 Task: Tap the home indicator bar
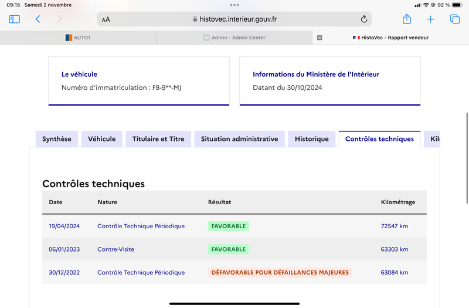click(235, 303)
